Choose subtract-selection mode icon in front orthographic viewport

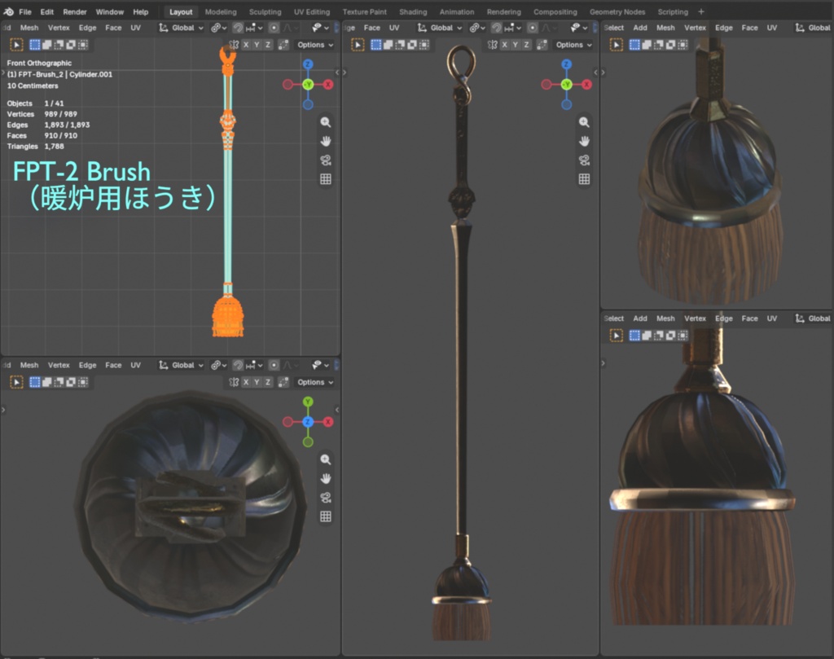click(x=59, y=45)
